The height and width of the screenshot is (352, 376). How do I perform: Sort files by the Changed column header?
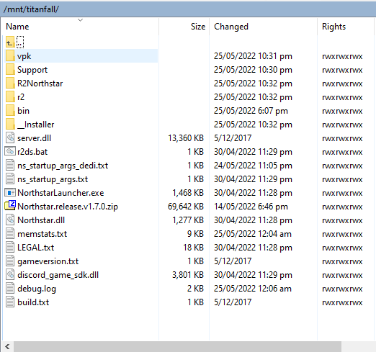pyautogui.click(x=263, y=27)
